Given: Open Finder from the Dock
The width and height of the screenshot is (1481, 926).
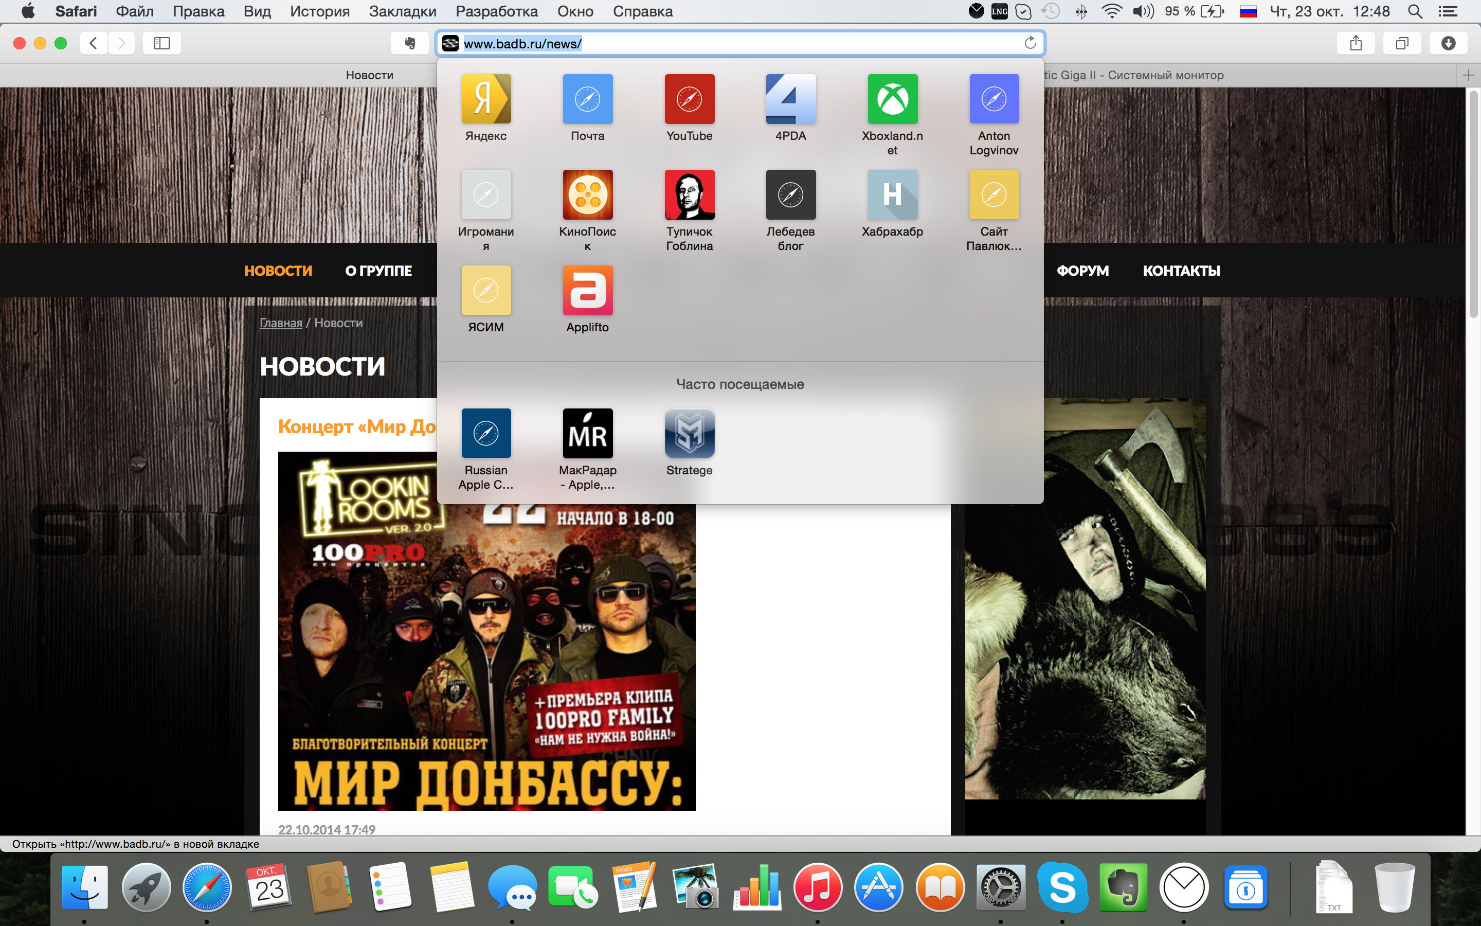Looking at the screenshot, I should (84, 887).
